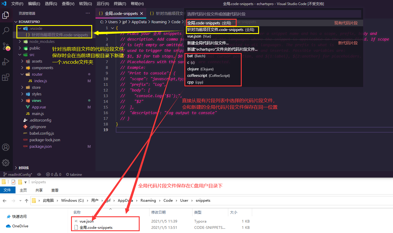Expand the views folder
393x233 pixels.
(x=22, y=100)
